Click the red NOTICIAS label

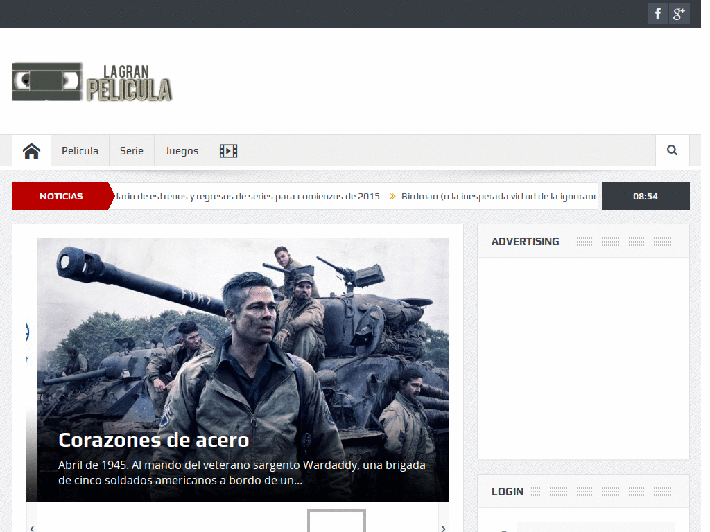pyautogui.click(x=61, y=196)
